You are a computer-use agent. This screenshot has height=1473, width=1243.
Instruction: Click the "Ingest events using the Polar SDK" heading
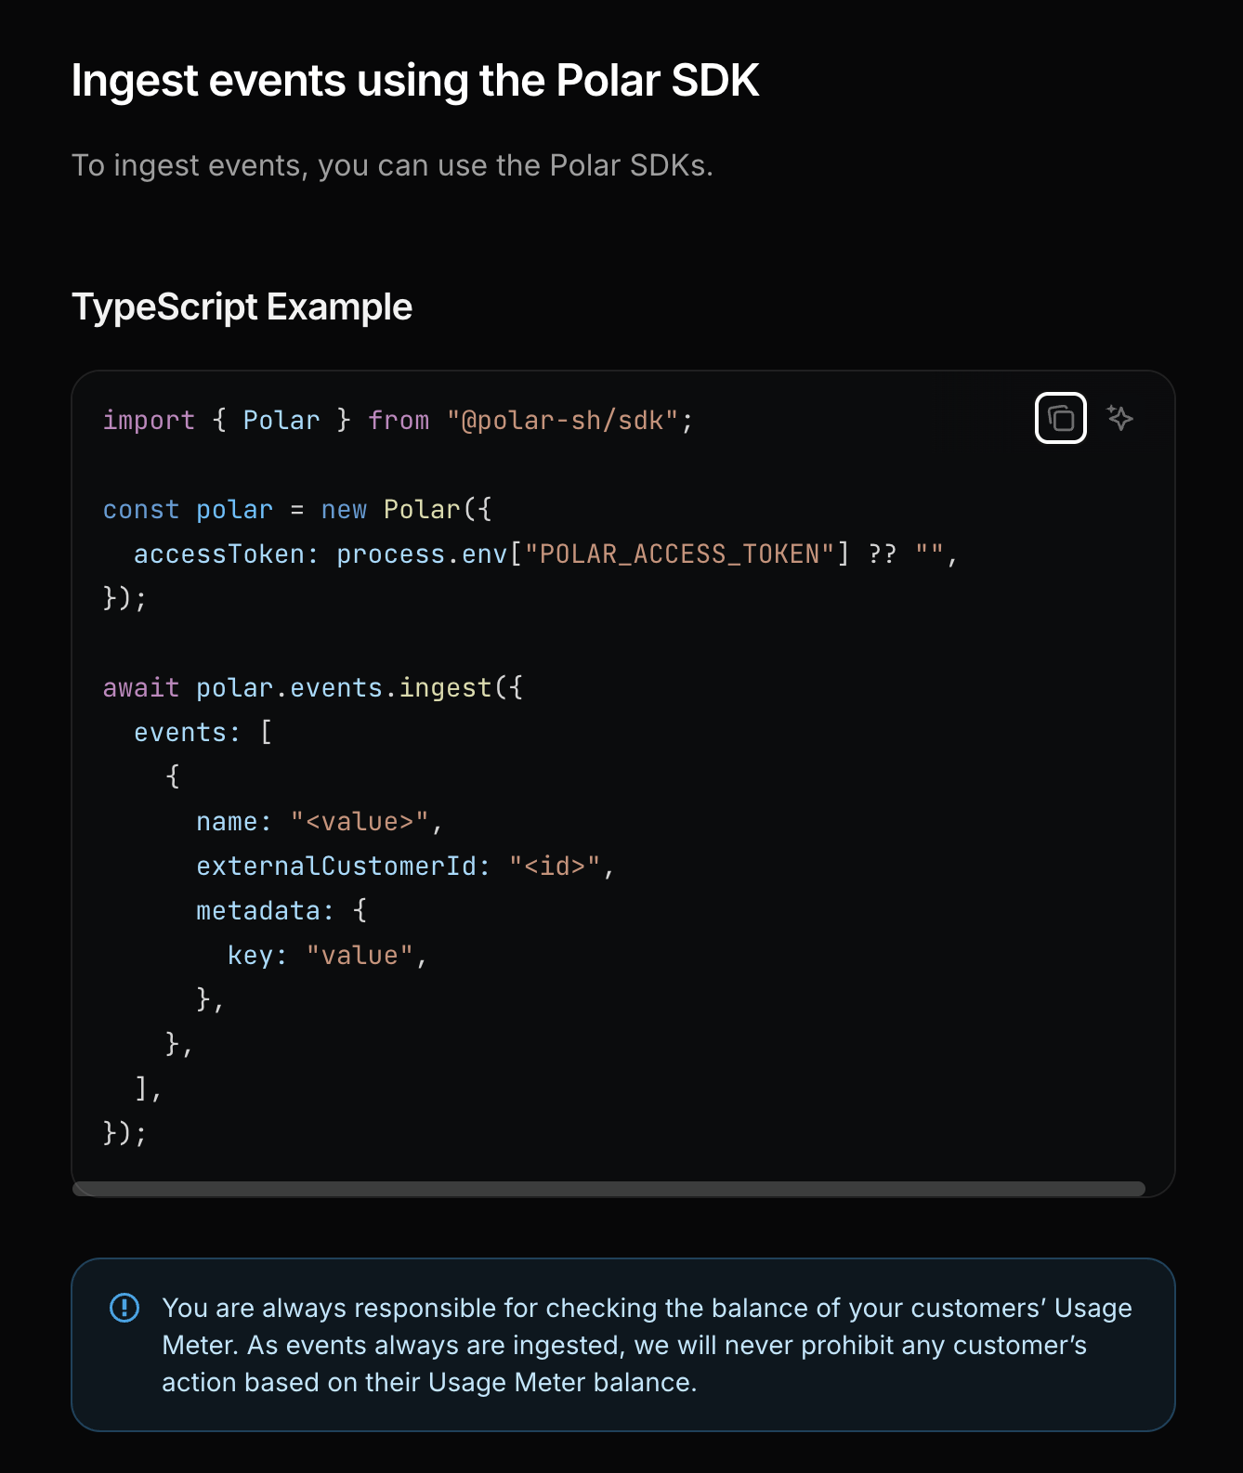click(415, 81)
